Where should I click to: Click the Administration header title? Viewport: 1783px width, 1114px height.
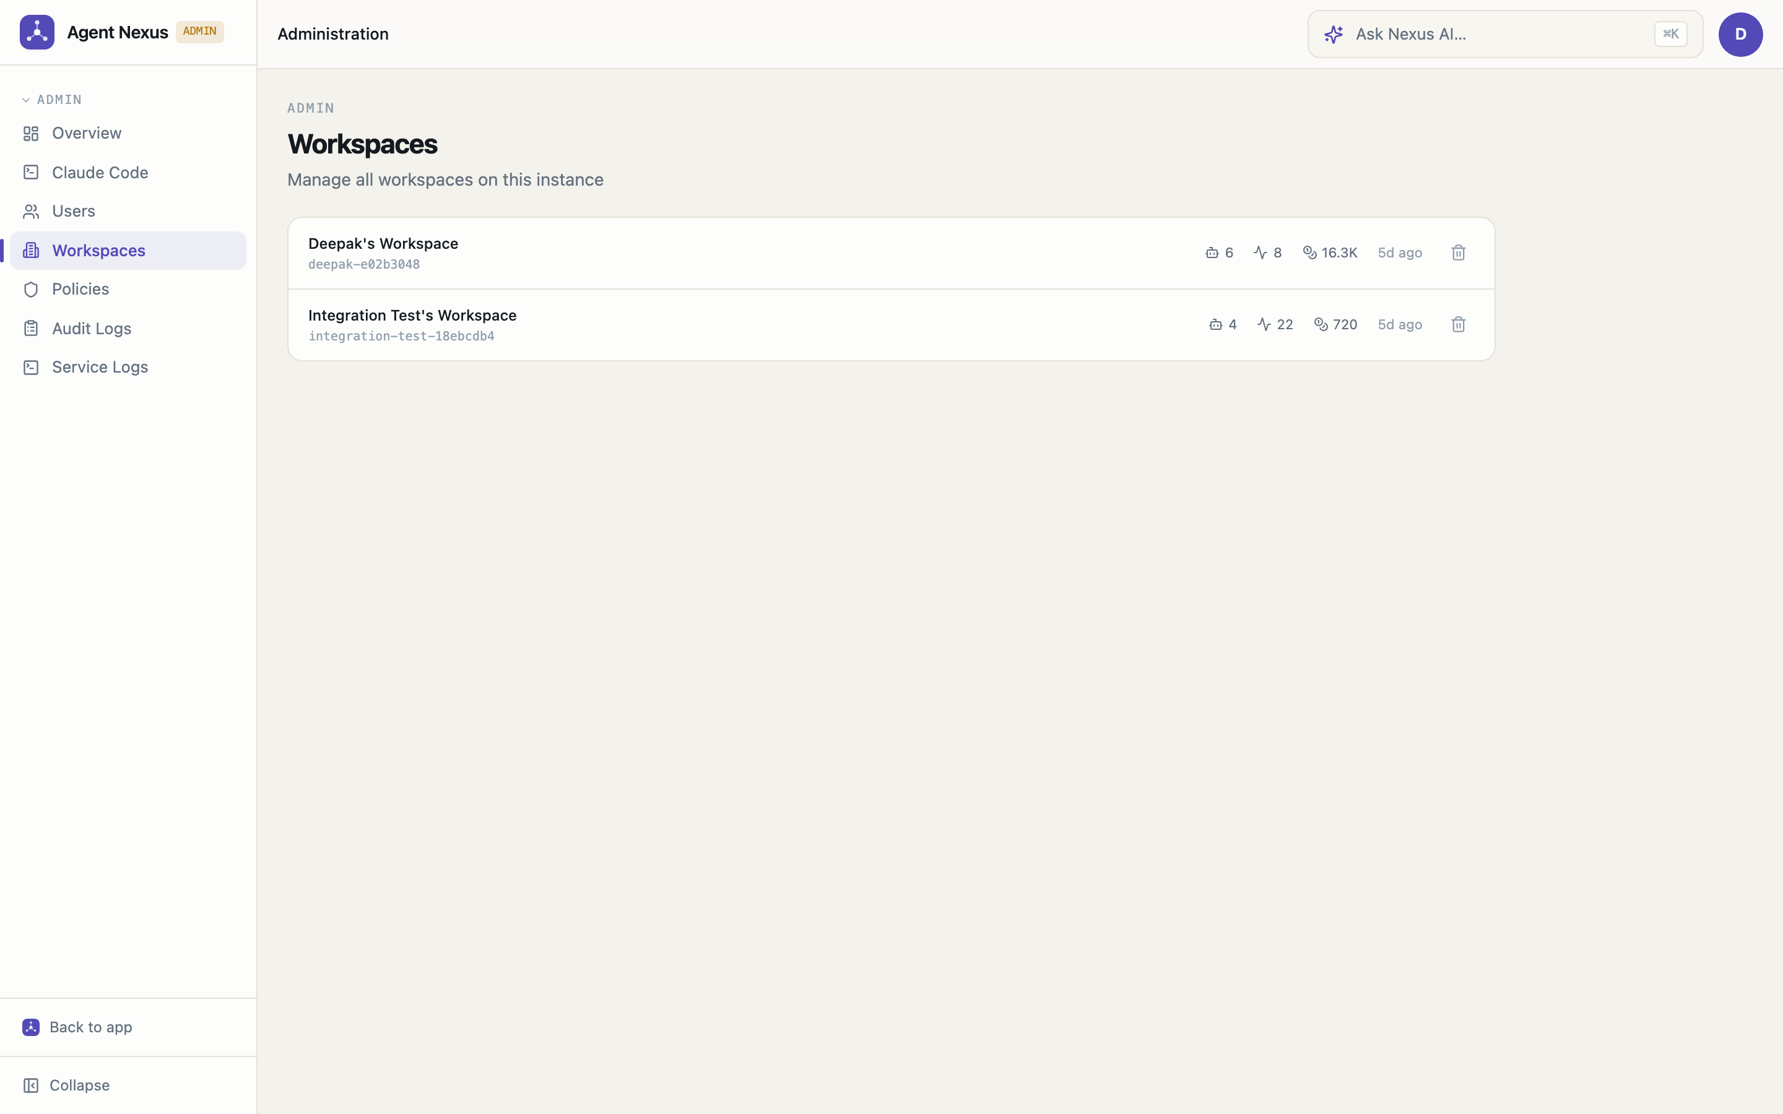click(x=333, y=34)
